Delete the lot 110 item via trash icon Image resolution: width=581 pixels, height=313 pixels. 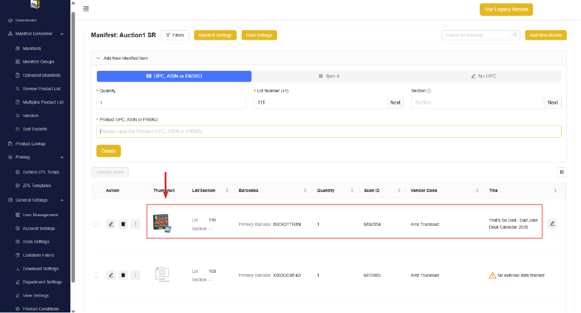[x=123, y=224]
